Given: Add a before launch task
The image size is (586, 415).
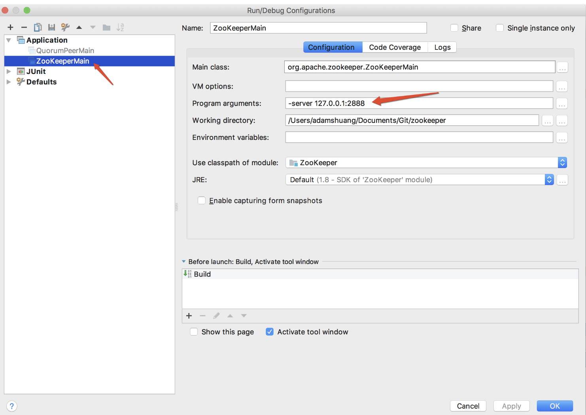Looking at the screenshot, I should point(189,316).
